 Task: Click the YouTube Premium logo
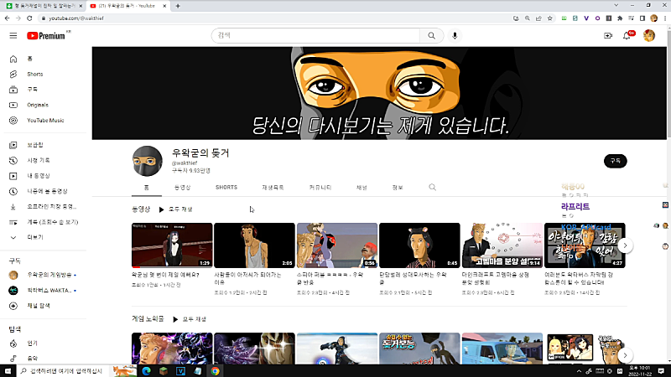click(x=45, y=35)
